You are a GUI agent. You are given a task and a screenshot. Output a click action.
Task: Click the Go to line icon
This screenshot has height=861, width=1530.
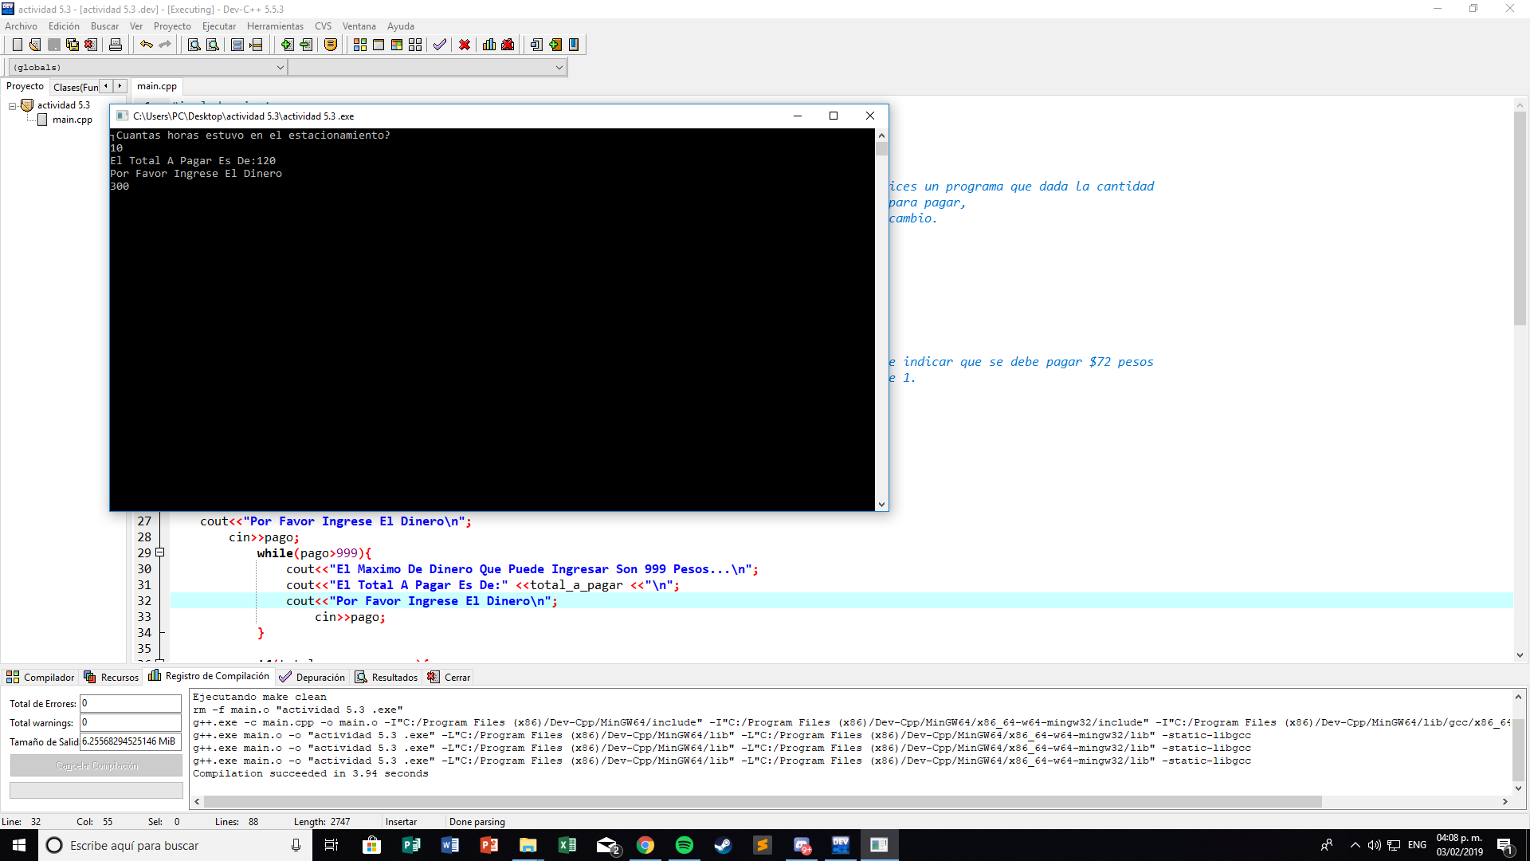coord(256,45)
